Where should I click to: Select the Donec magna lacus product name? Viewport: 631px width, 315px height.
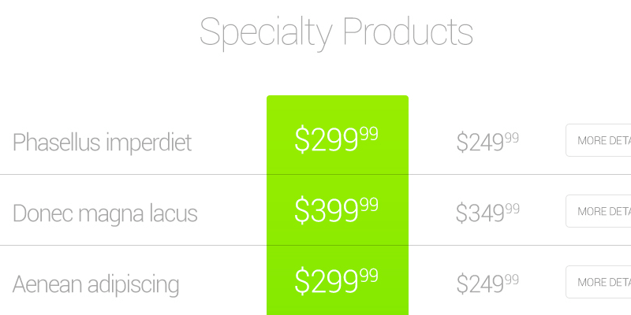point(105,213)
